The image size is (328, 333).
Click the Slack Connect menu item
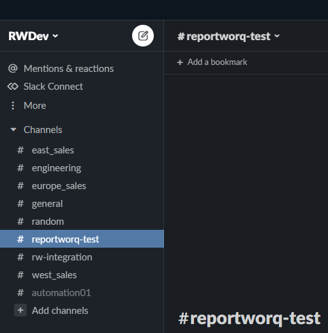(x=82, y=87)
